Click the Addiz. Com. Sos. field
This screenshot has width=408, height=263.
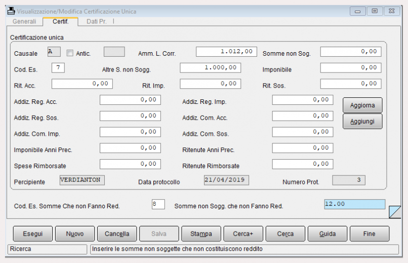tap(303, 132)
